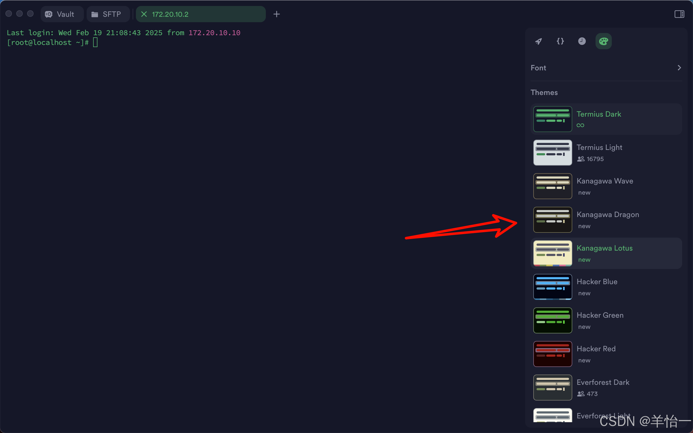Select the palette appearance icon
This screenshot has height=433, width=693.
click(x=603, y=41)
